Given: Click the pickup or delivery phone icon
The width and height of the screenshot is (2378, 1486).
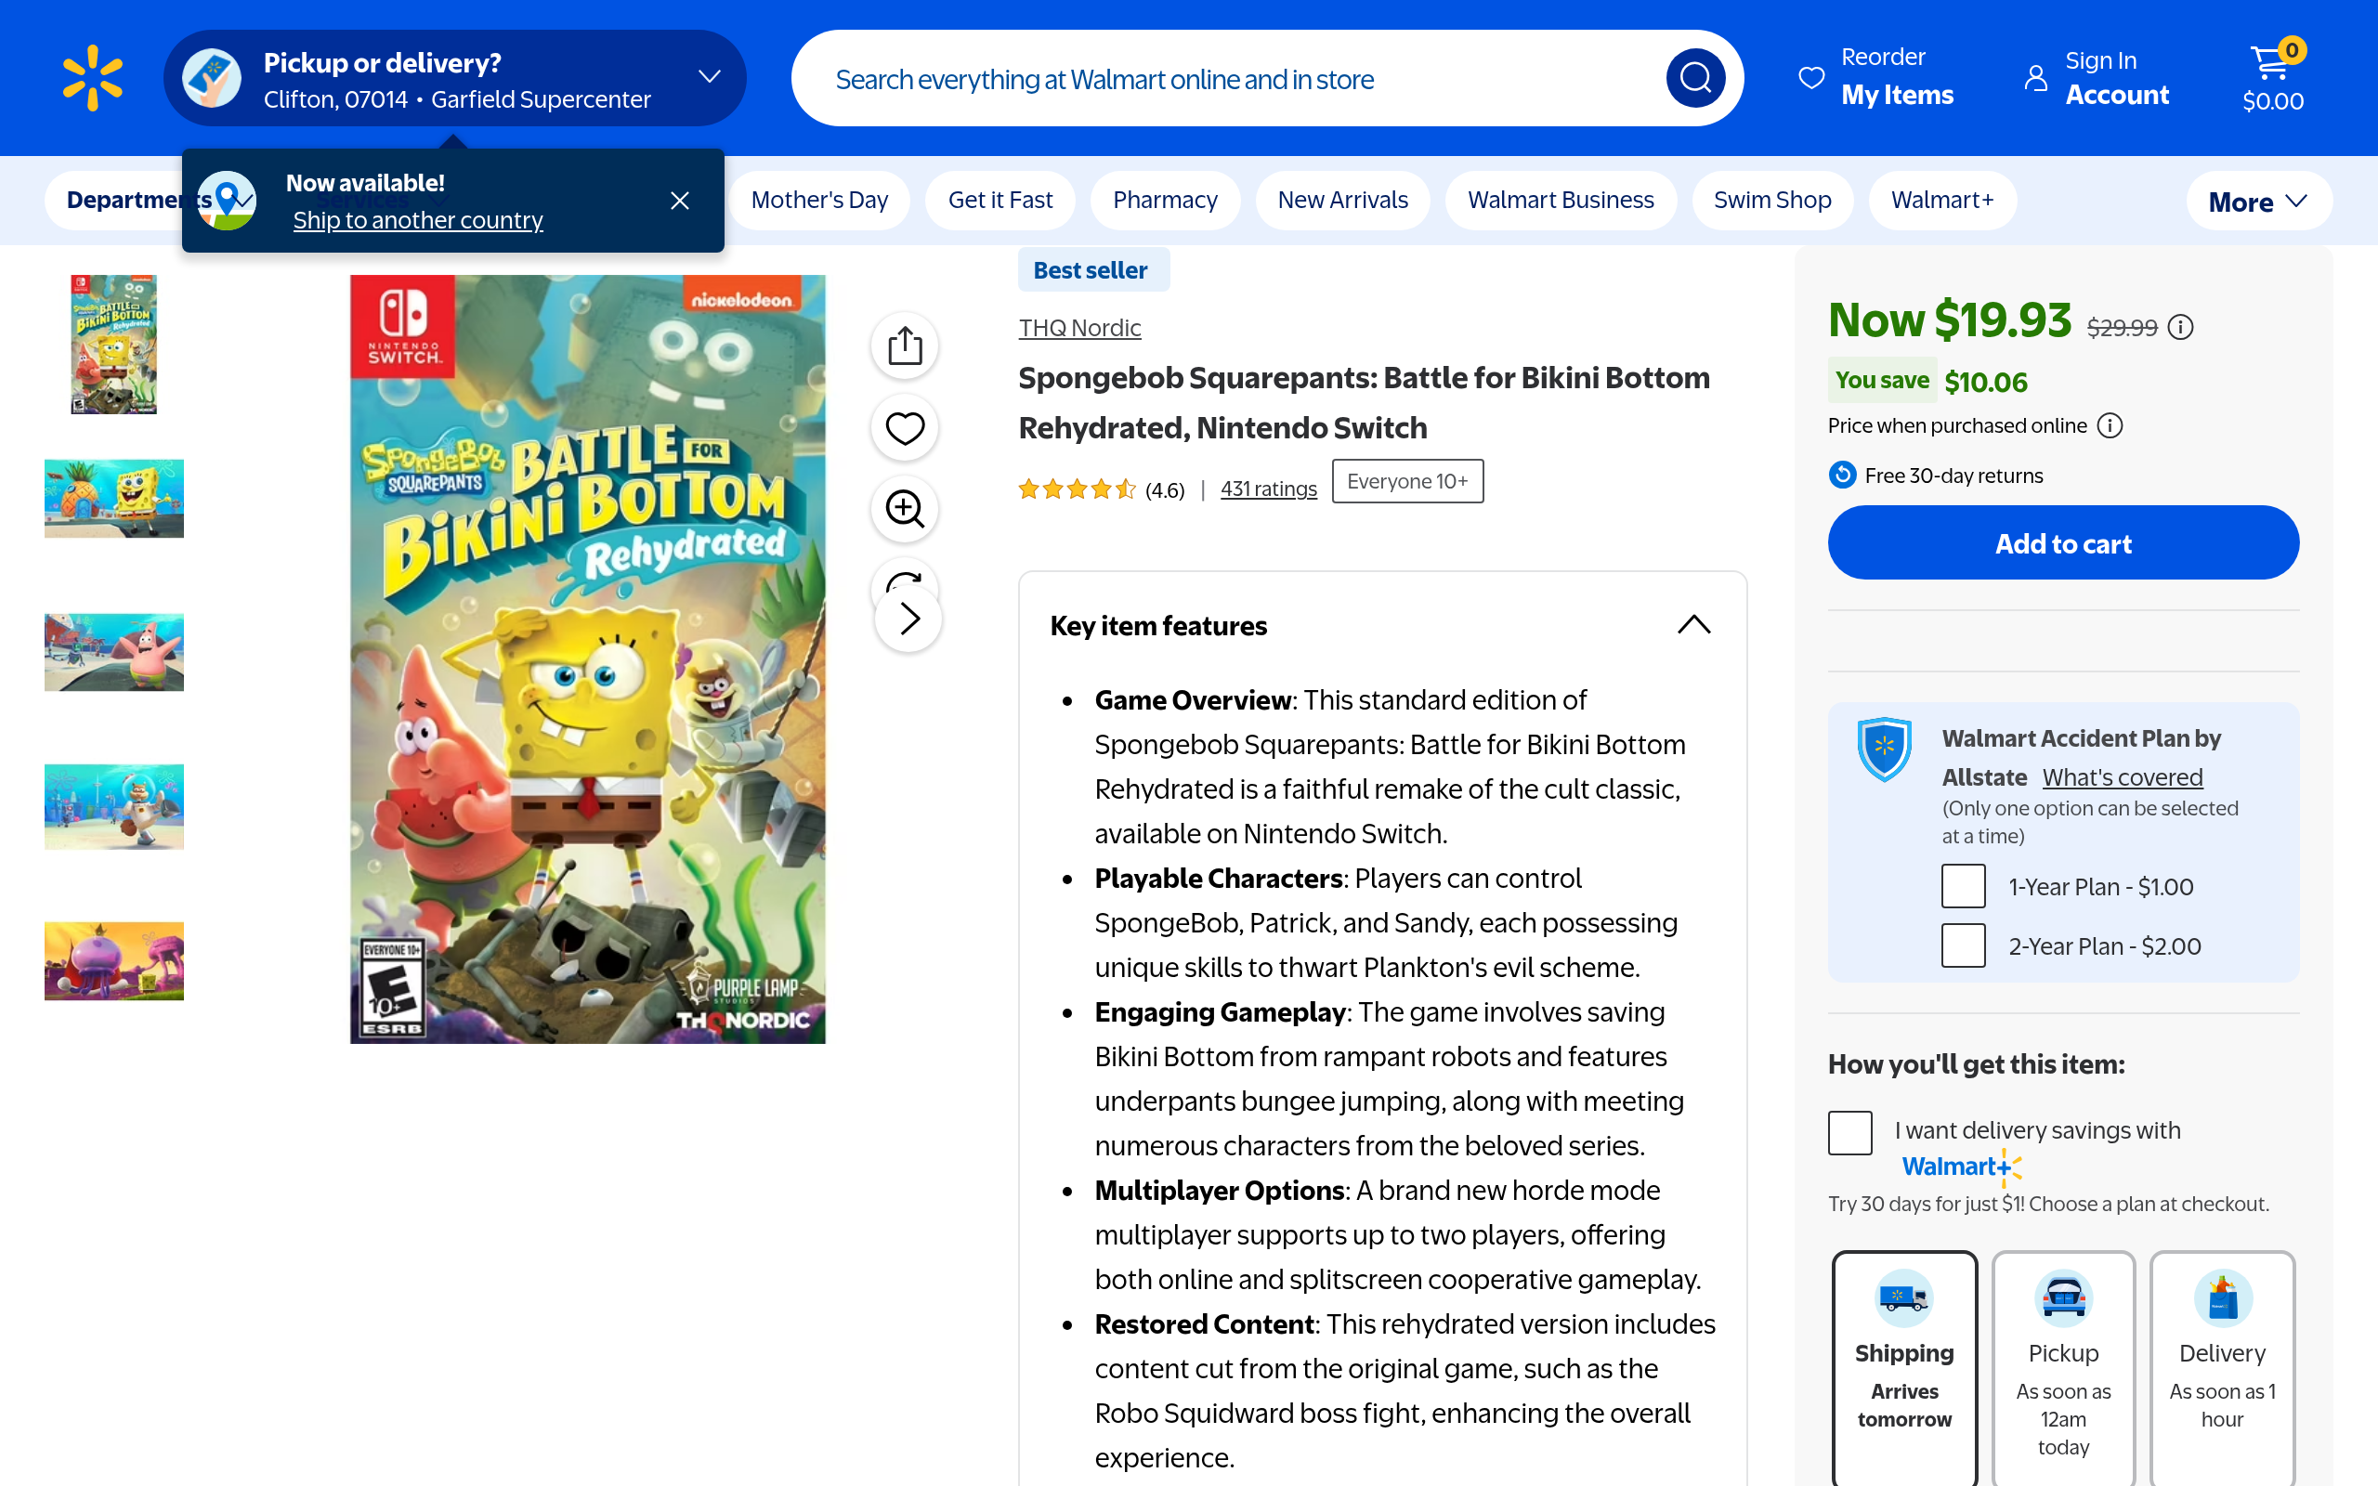Looking at the screenshot, I should tap(211, 78).
